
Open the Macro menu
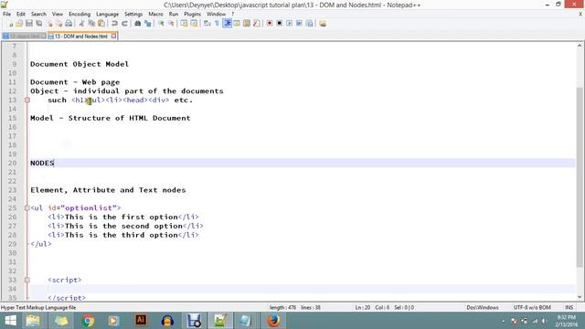[155, 14]
